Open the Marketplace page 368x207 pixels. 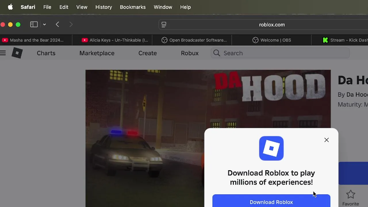[x=97, y=53]
